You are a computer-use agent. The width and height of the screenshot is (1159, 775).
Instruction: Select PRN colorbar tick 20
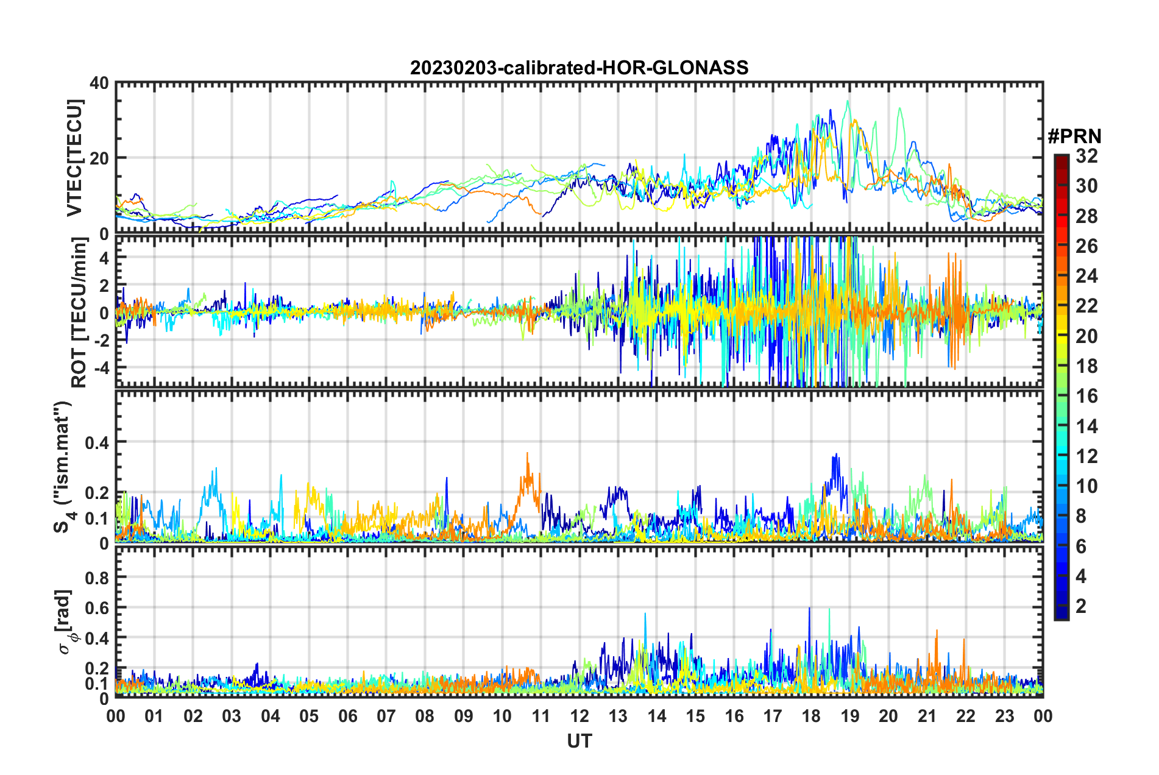tap(1087, 336)
